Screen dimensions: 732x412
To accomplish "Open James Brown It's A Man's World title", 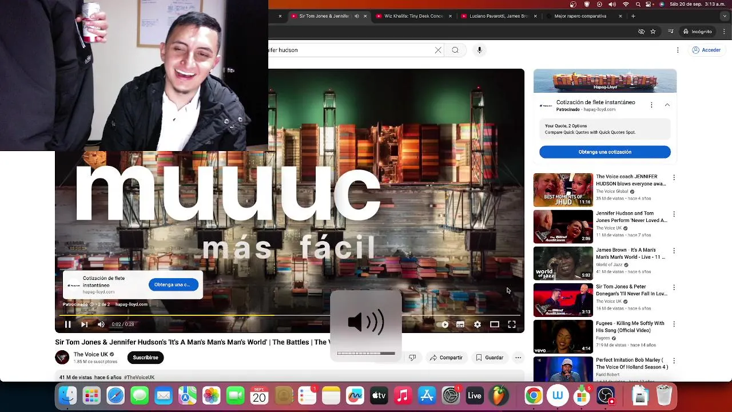I will point(630,253).
